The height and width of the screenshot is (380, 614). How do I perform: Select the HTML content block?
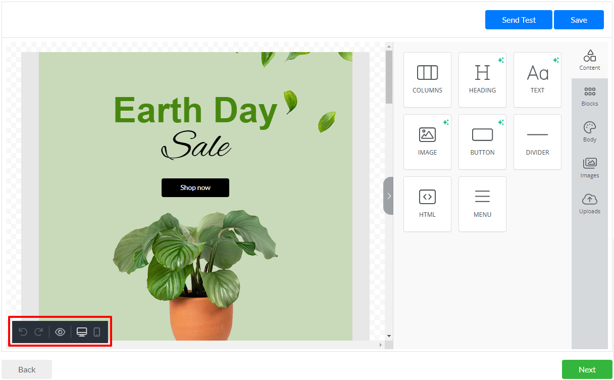pyautogui.click(x=427, y=204)
